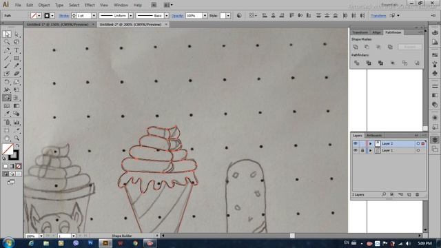This screenshot has height=248, width=441.
Task: Select the Pencil tool
Action: (17, 66)
